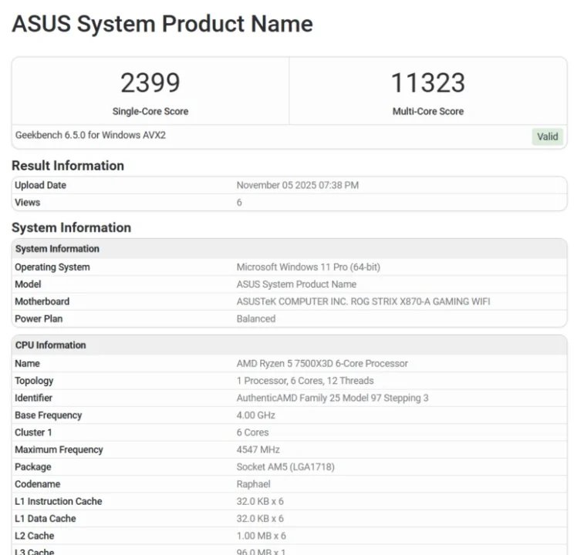Select the 4547 MHz value
Screen dimensions: 574x555
coord(258,449)
